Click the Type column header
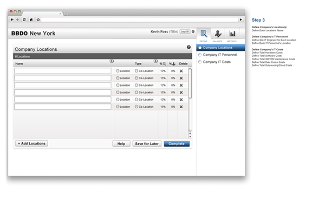Image resolution: width=325 pixels, height=210 pixels. click(138, 64)
